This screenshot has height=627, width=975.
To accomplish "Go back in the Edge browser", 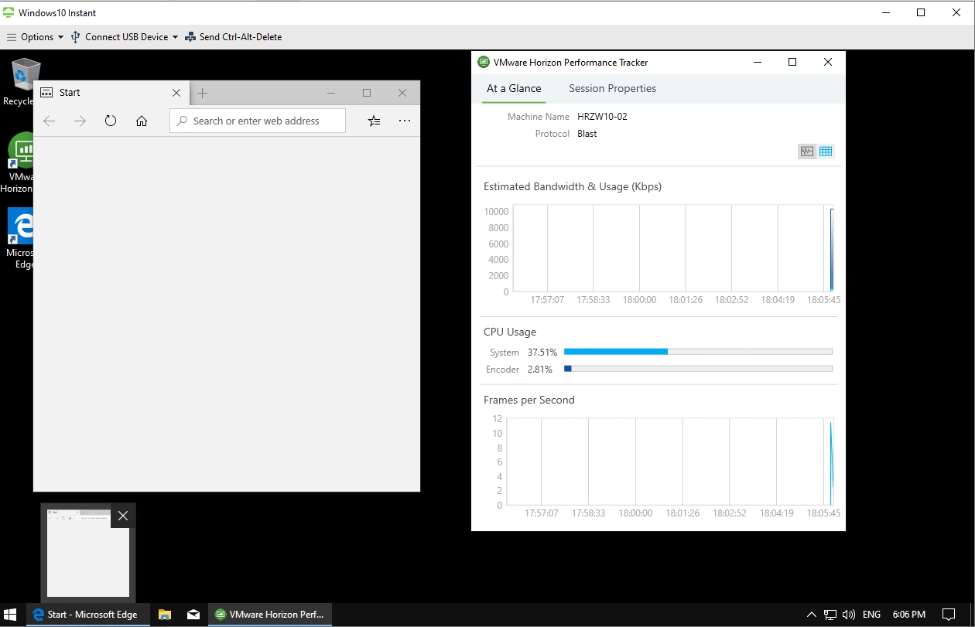I will pos(50,121).
